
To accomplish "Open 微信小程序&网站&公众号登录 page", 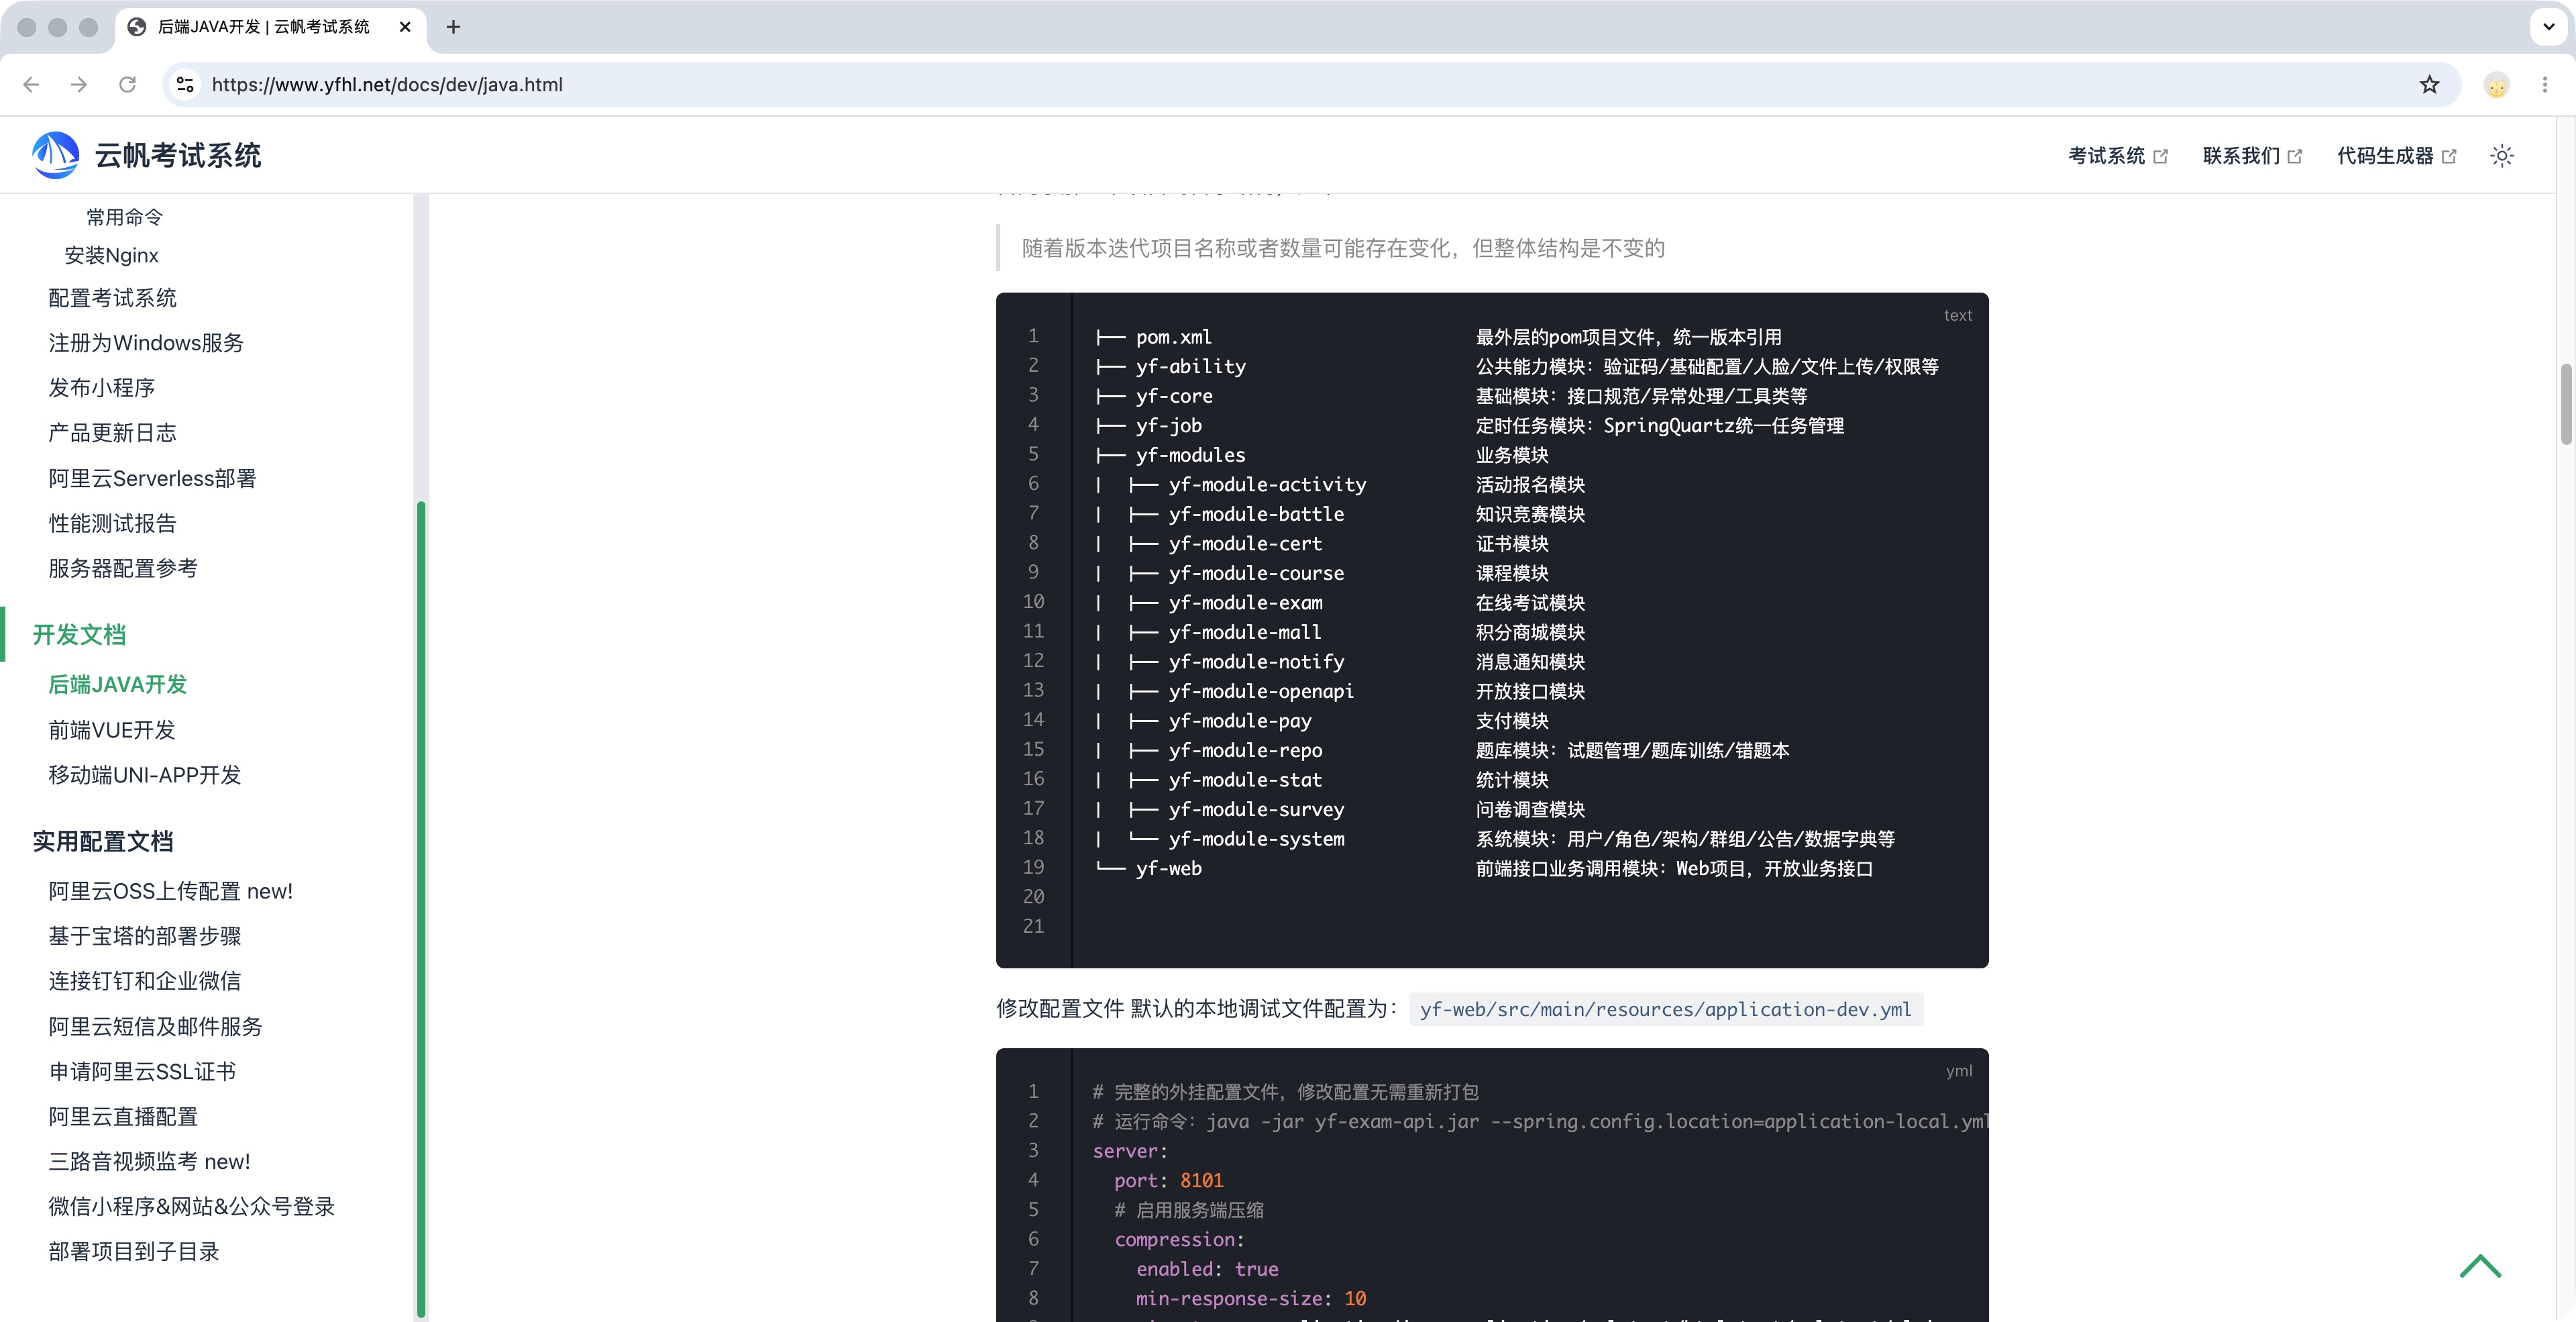I will pyautogui.click(x=191, y=1207).
